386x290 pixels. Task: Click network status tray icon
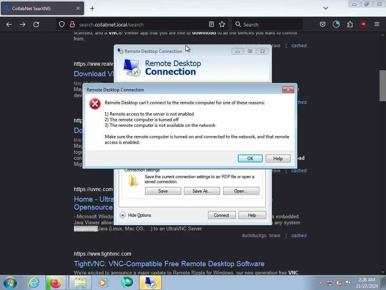click(329, 283)
